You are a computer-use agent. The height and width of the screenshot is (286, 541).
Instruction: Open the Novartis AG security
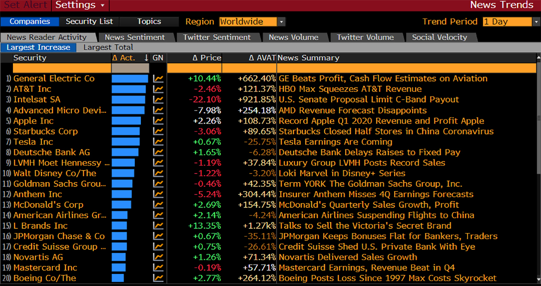coord(38,257)
